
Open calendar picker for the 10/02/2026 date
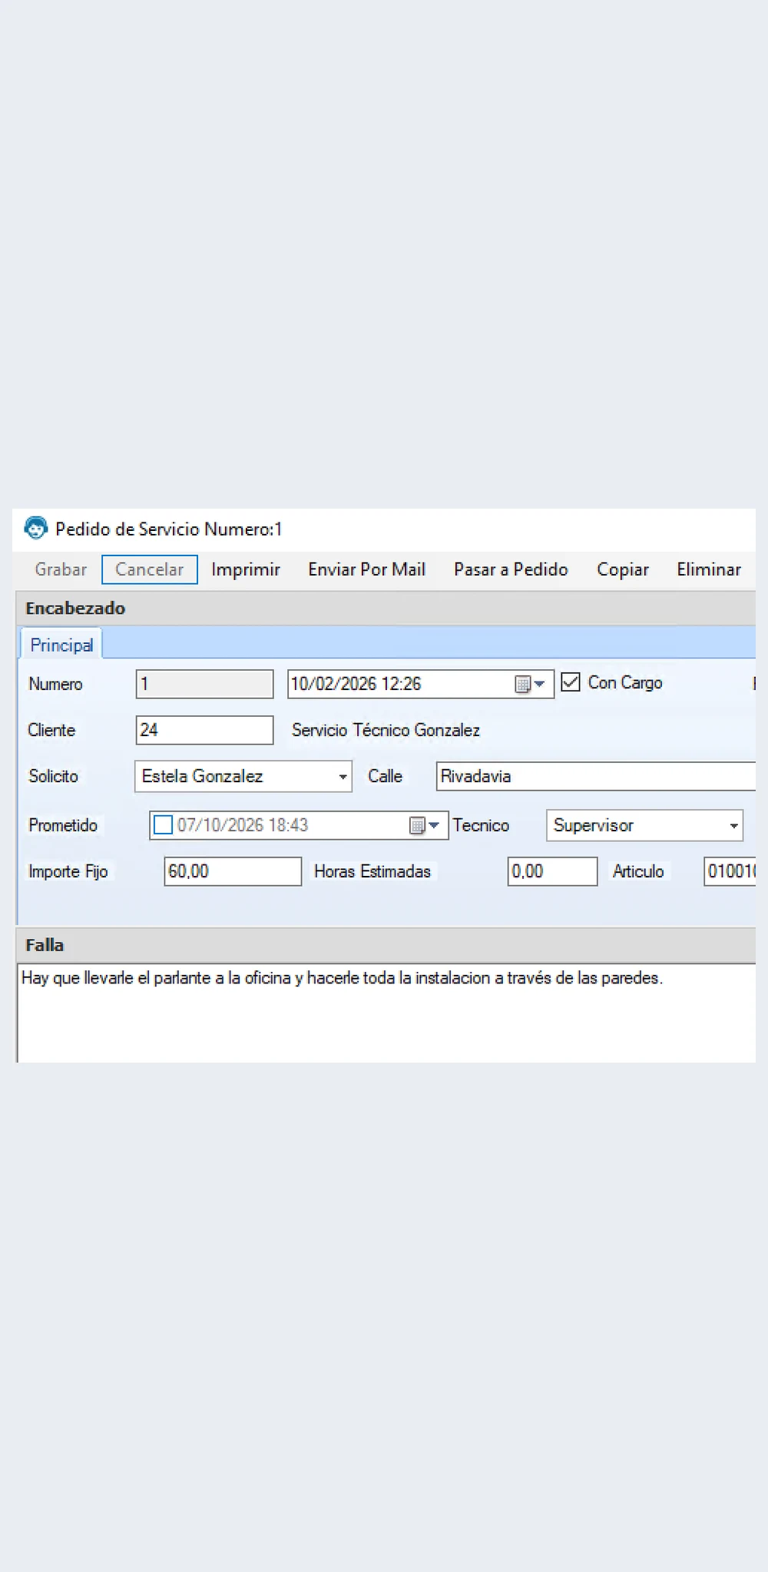coord(530,684)
